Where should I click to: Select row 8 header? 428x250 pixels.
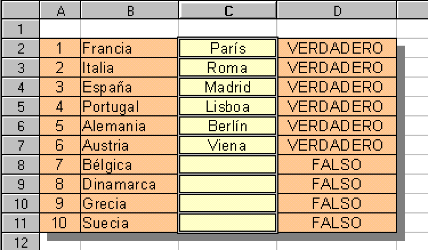20,165
